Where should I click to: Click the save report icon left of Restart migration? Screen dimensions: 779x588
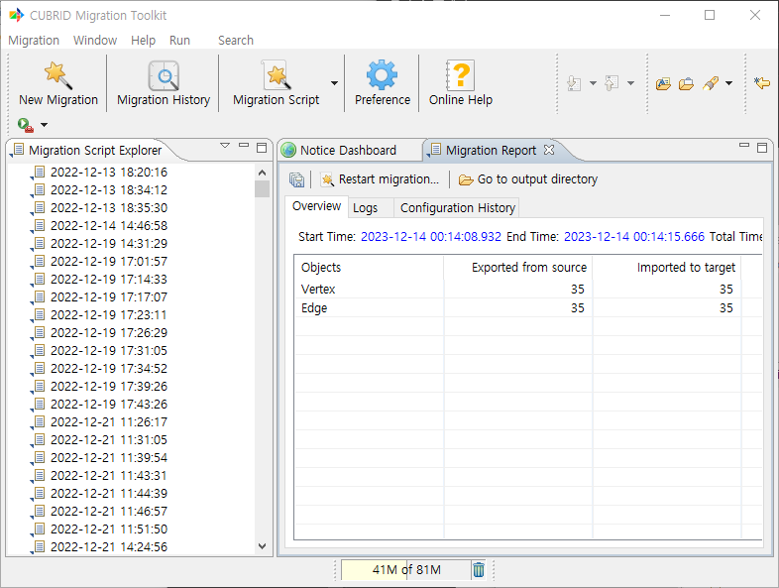point(296,179)
